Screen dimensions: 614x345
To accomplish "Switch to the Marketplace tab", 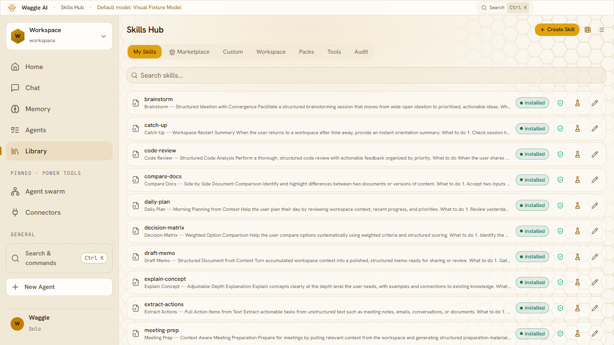I will (x=189, y=52).
